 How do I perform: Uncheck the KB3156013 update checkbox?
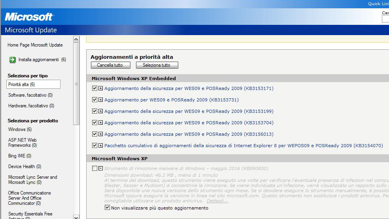pyautogui.click(x=94, y=134)
